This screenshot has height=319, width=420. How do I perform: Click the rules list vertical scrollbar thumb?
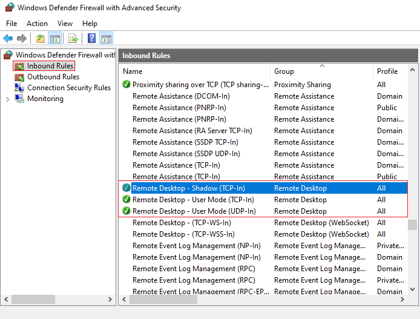pos(412,225)
